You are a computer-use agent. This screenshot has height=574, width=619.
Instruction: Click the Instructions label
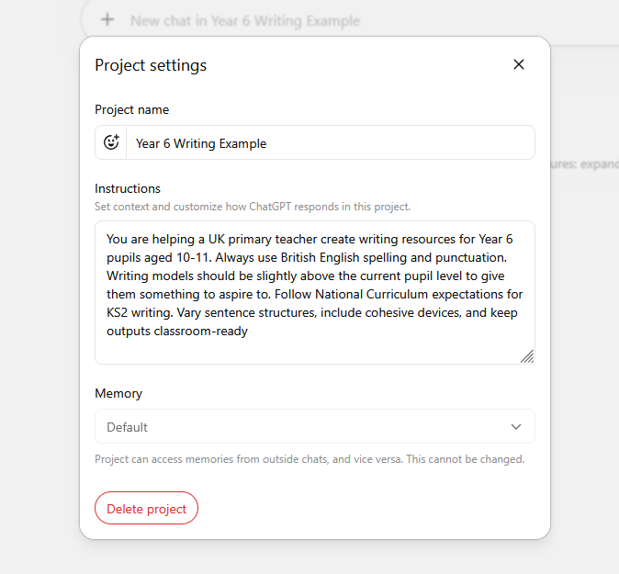(128, 188)
